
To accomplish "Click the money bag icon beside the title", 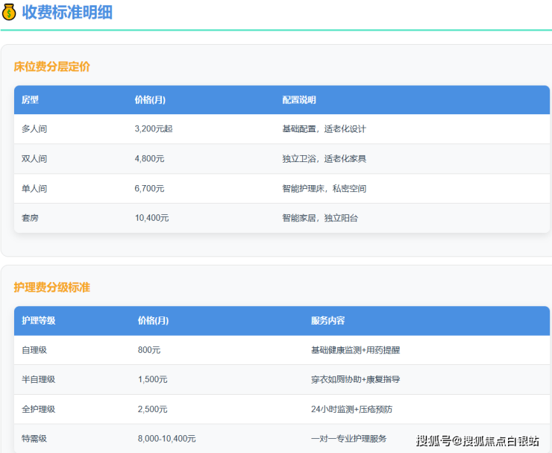I will point(10,12).
